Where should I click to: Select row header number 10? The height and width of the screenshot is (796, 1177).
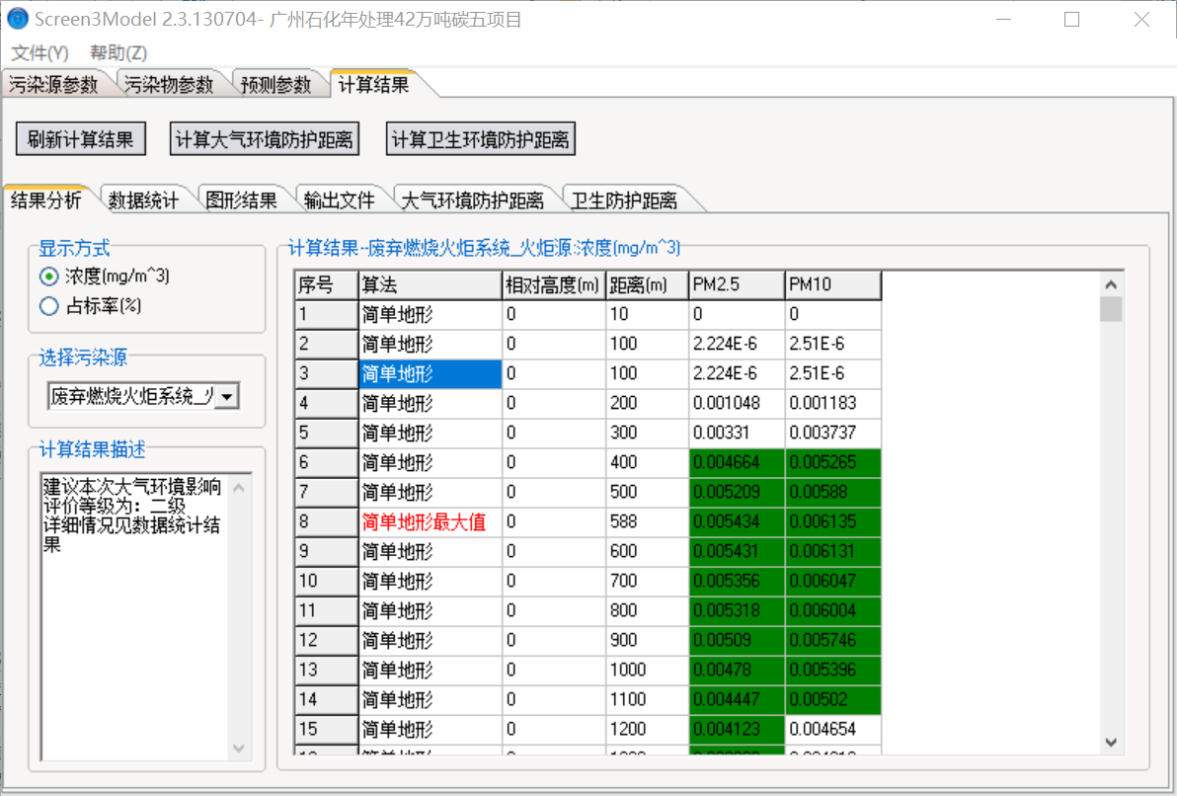[x=327, y=582]
